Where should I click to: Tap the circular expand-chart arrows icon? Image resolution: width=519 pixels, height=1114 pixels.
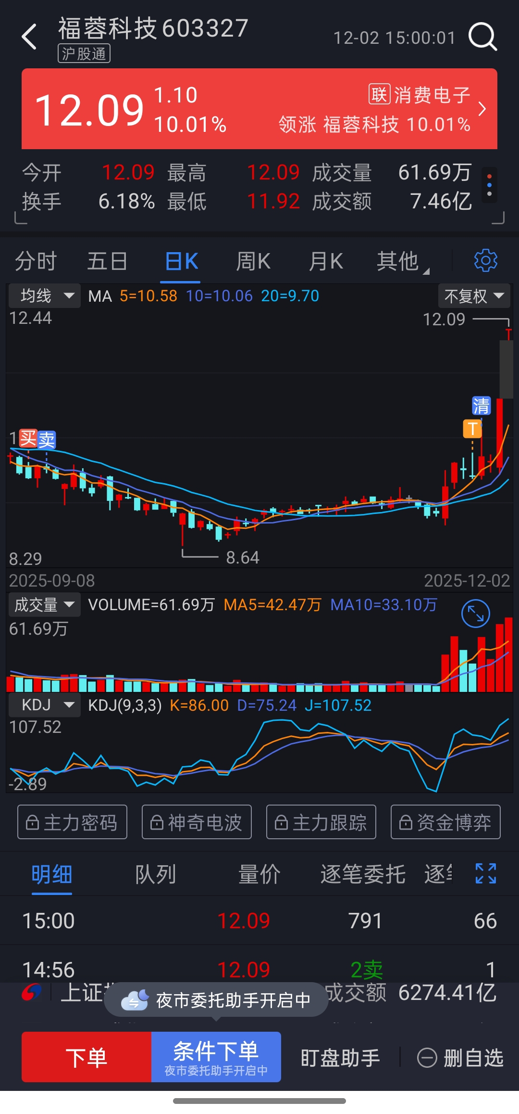pos(475,614)
